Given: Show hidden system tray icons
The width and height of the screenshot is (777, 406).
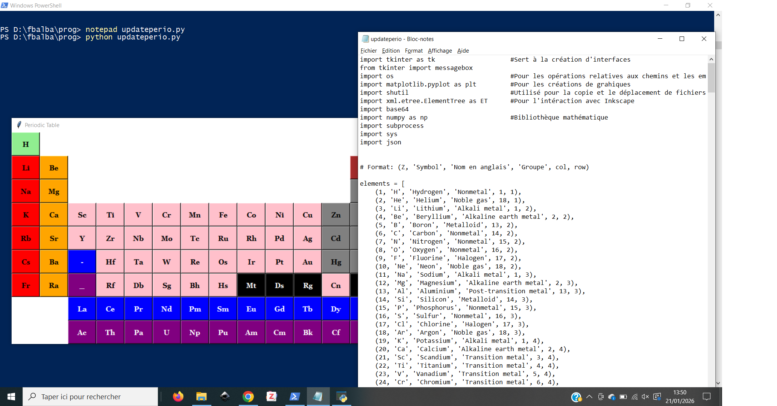Looking at the screenshot, I should click(589, 397).
